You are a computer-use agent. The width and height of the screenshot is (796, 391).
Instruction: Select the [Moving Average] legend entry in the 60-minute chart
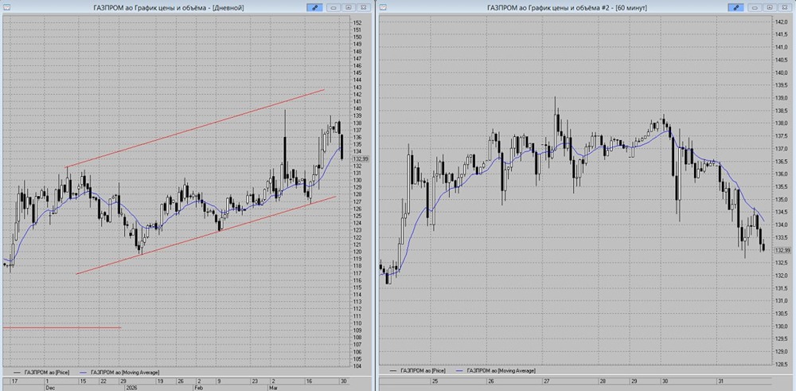coord(495,371)
